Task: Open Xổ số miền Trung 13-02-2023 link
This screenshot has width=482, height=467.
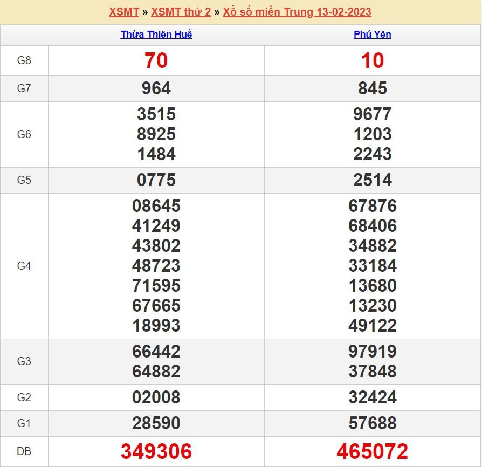Action: pyautogui.click(x=297, y=12)
